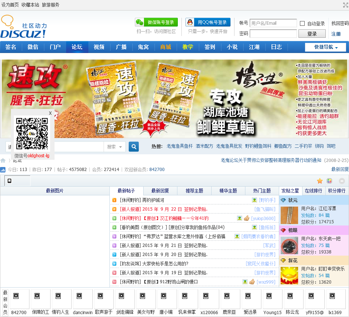Enable the 自动登录 checkbox
The height and width of the screenshot is (317, 349).
coord(302,23)
